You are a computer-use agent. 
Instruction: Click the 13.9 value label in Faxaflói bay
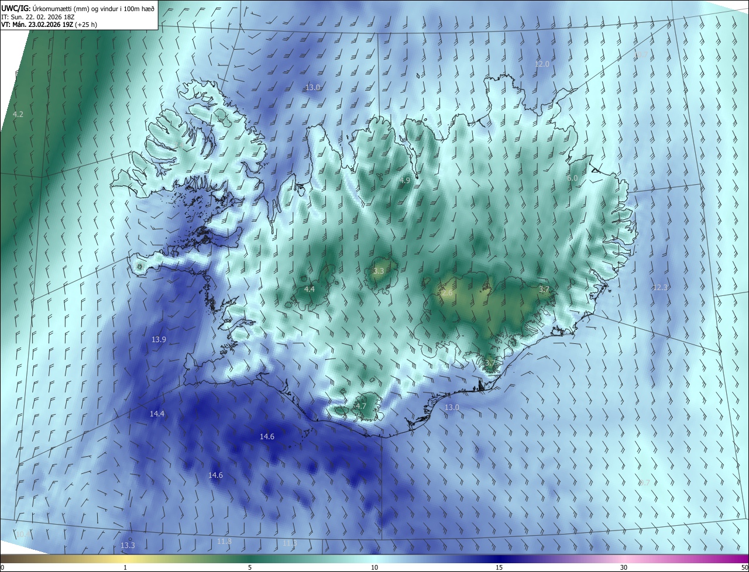(159, 339)
